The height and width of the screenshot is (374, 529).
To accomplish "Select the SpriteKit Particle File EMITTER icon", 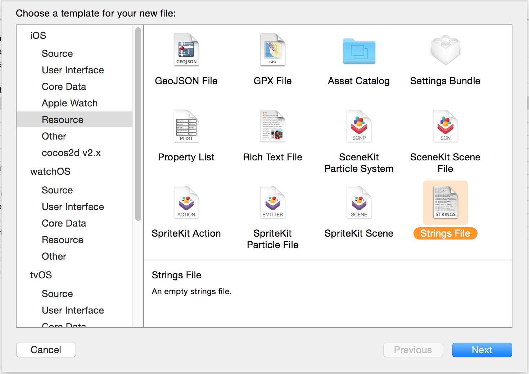I will 273,202.
